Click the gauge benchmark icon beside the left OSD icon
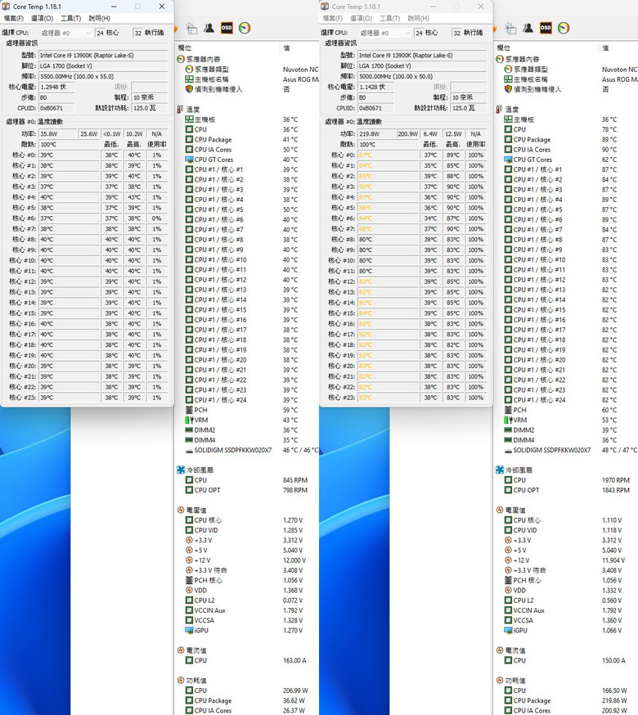 [245, 28]
